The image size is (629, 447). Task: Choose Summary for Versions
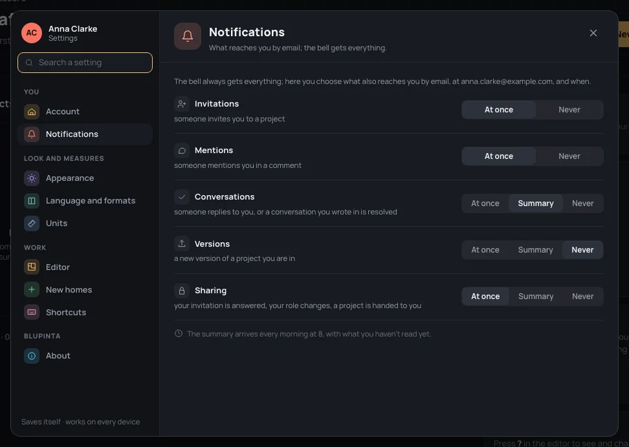point(536,250)
